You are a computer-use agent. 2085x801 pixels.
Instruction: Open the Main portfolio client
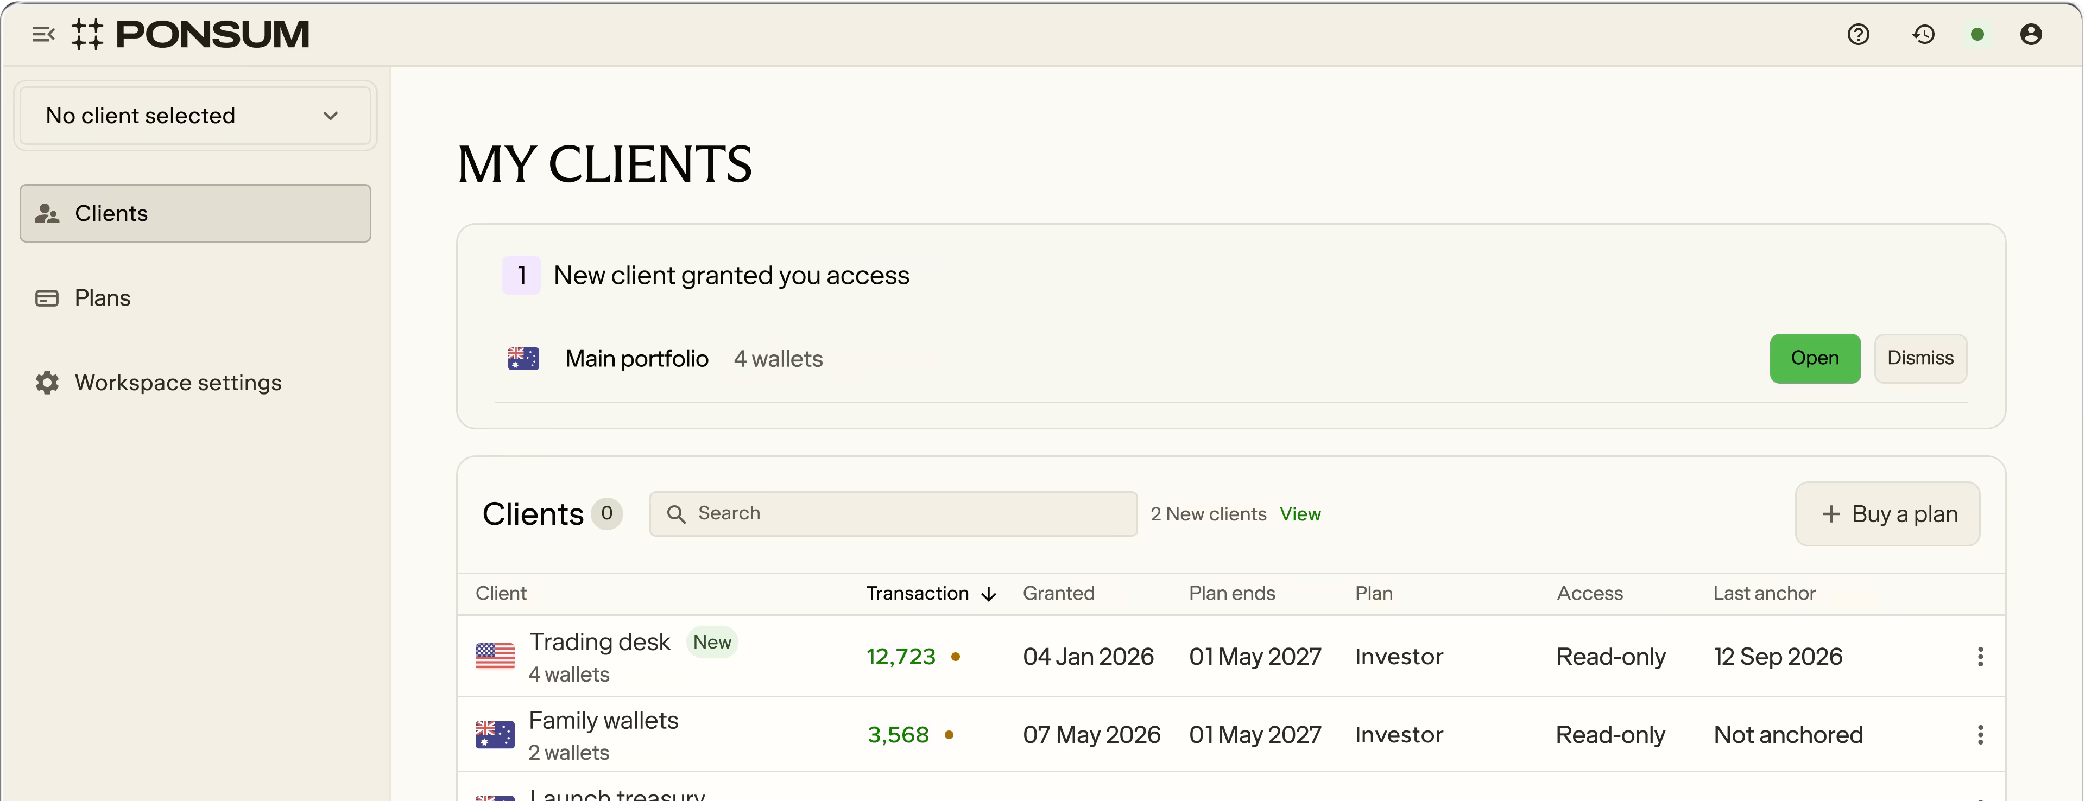click(1816, 358)
